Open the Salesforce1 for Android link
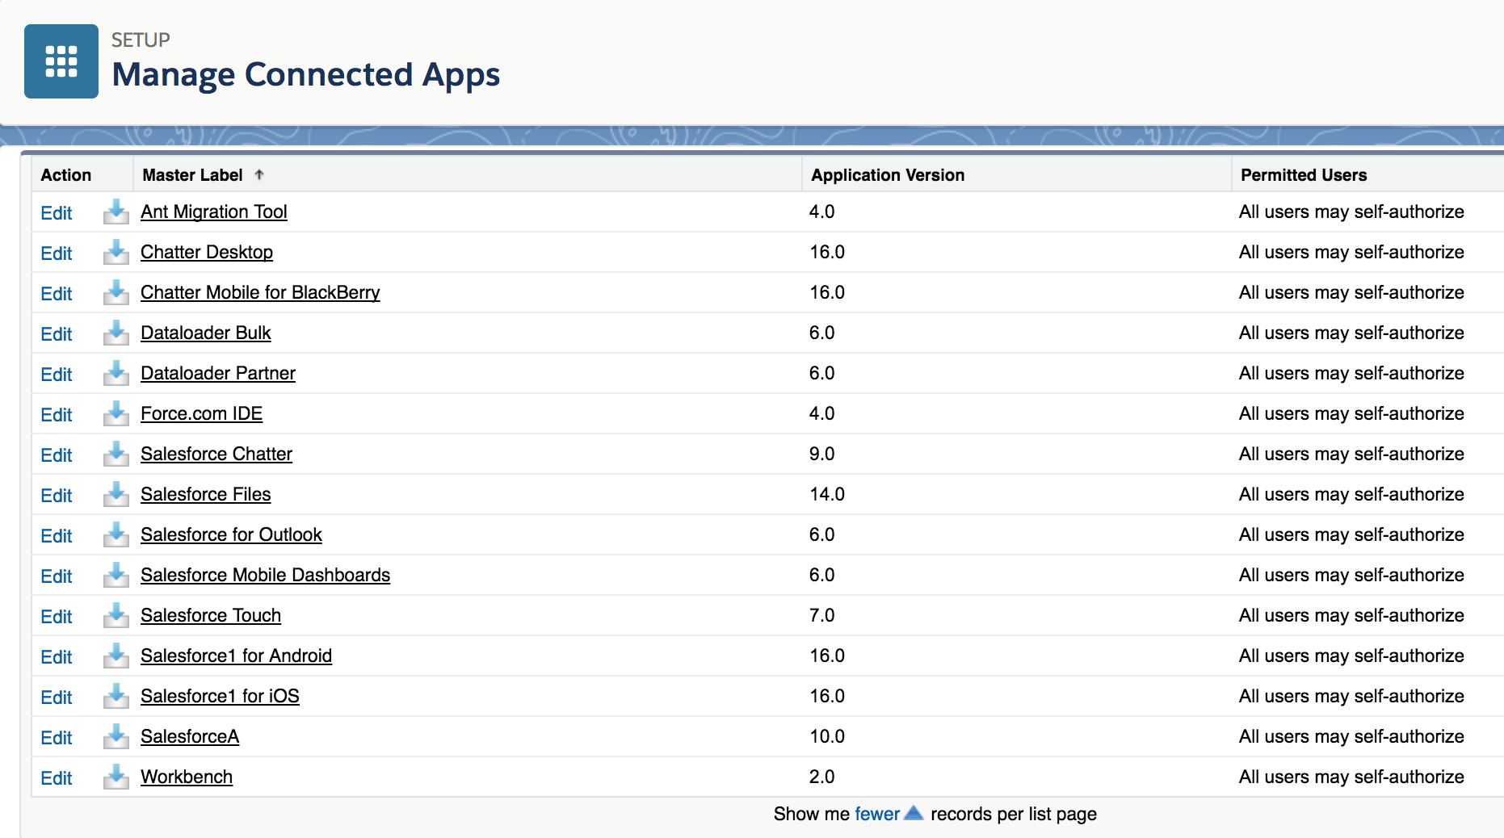This screenshot has width=1504, height=838. (x=237, y=656)
